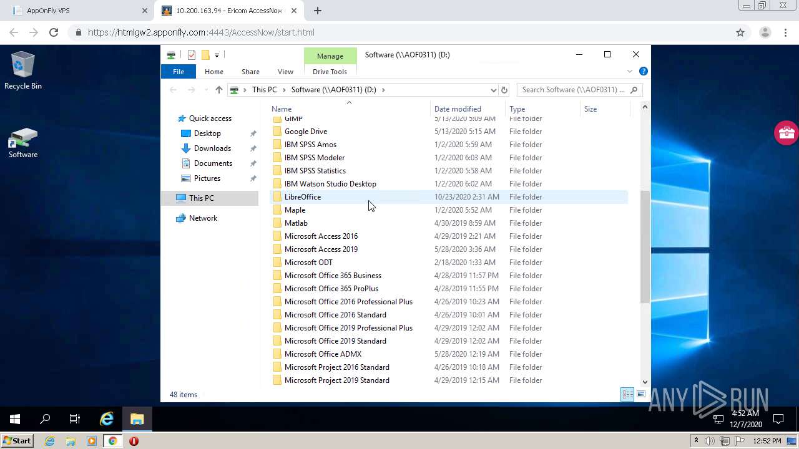Image resolution: width=799 pixels, height=449 pixels.
Task: Select Pictures in the navigation pane
Action: [207, 178]
